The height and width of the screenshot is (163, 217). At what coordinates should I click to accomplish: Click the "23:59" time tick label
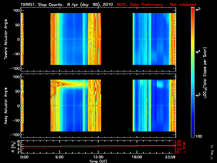(x=170, y=157)
